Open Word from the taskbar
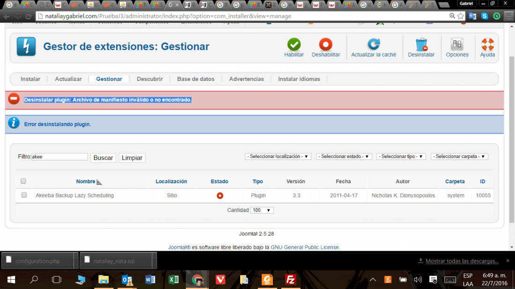 tap(150, 280)
